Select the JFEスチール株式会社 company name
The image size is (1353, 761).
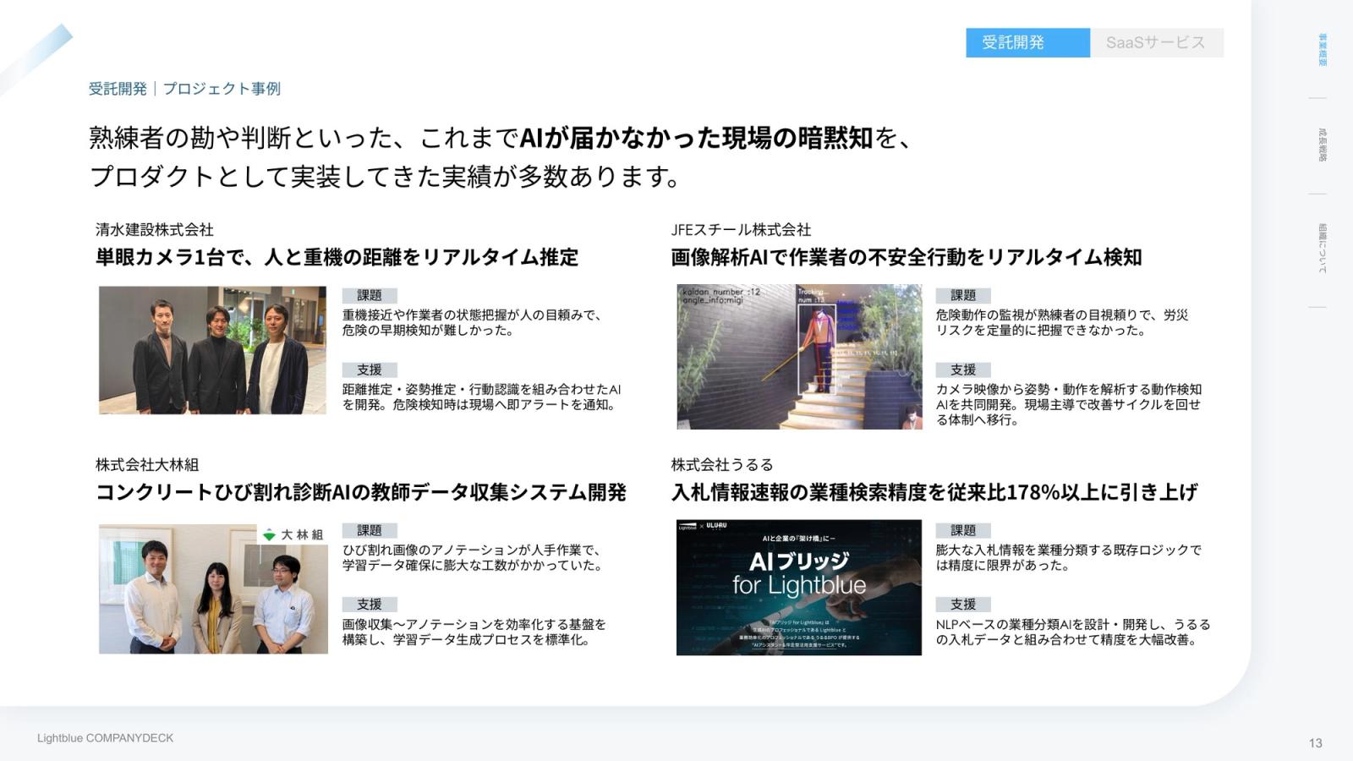[741, 229]
